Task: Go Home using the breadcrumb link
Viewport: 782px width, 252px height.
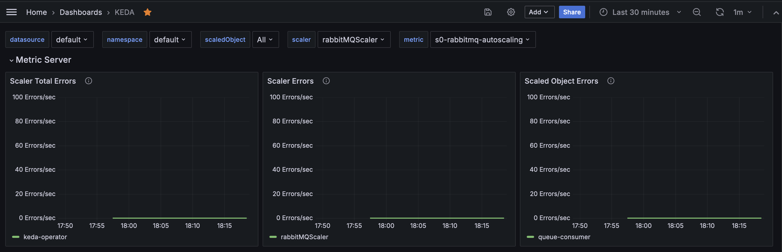Action: (36, 12)
